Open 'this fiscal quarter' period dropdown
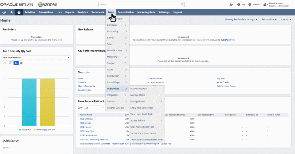The image size is (295, 154). tap(36, 57)
